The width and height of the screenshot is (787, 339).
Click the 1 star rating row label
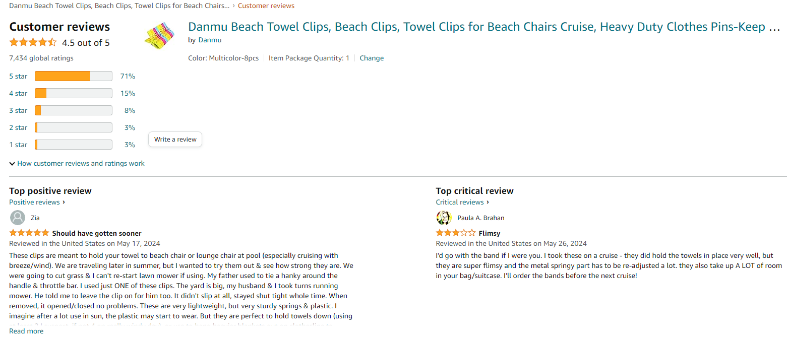tap(18, 145)
